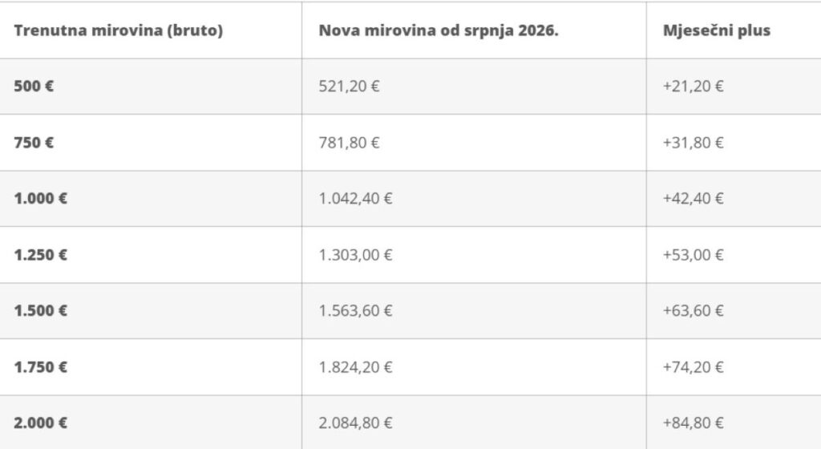Click the "Mjesečni plus" column header

click(716, 30)
